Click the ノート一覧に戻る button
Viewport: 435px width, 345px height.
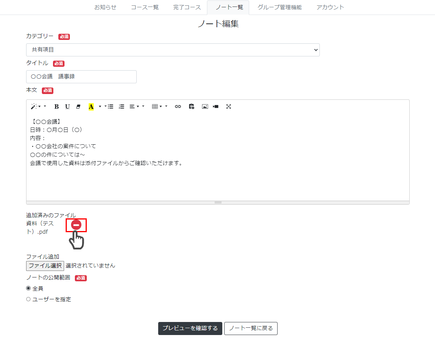pyautogui.click(x=251, y=328)
